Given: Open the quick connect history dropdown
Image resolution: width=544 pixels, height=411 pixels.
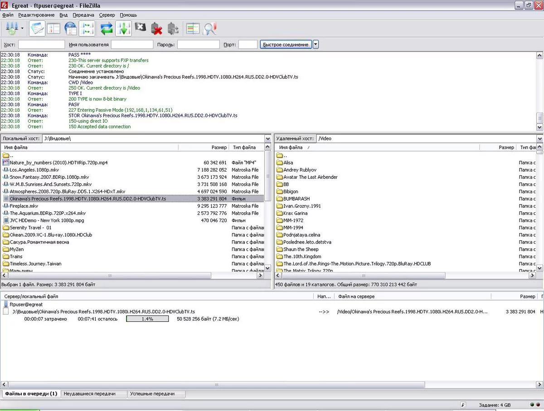Looking at the screenshot, I should (x=316, y=44).
